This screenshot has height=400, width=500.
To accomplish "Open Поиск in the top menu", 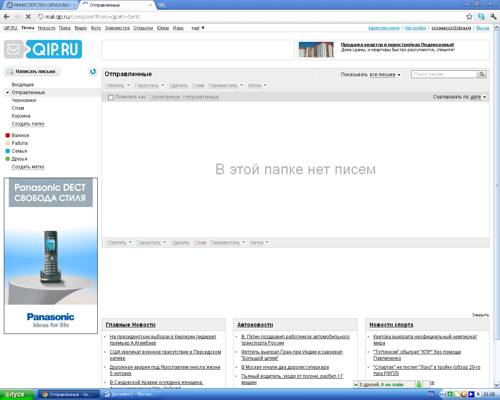I will (x=65, y=28).
